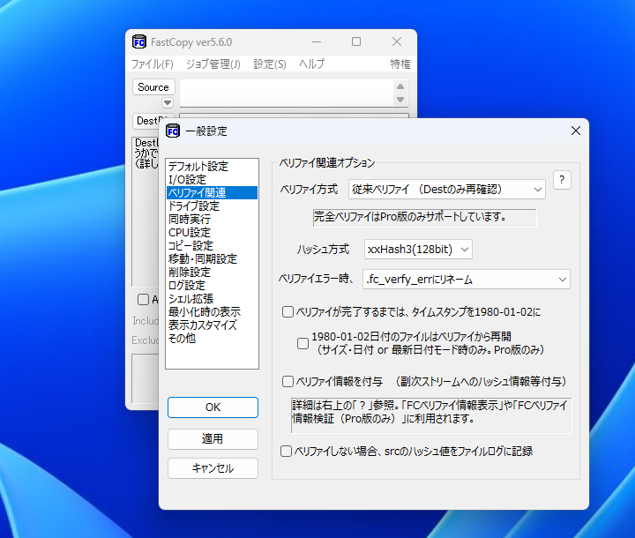Screen dimensions: 635x538
Task: Close the FastCopy main window
Action: click(x=397, y=41)
